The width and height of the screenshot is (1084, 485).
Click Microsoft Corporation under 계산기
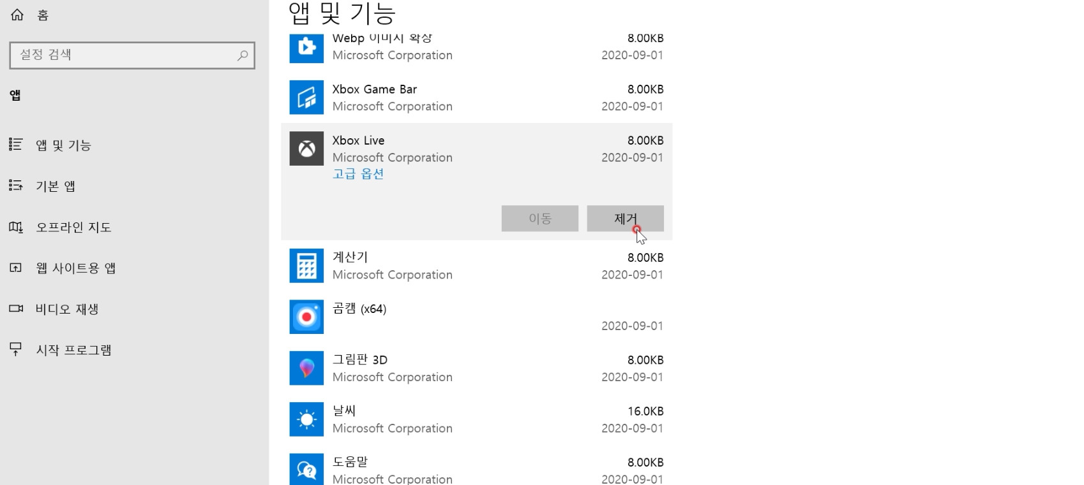pyautogui.click(x=393, y=275)
